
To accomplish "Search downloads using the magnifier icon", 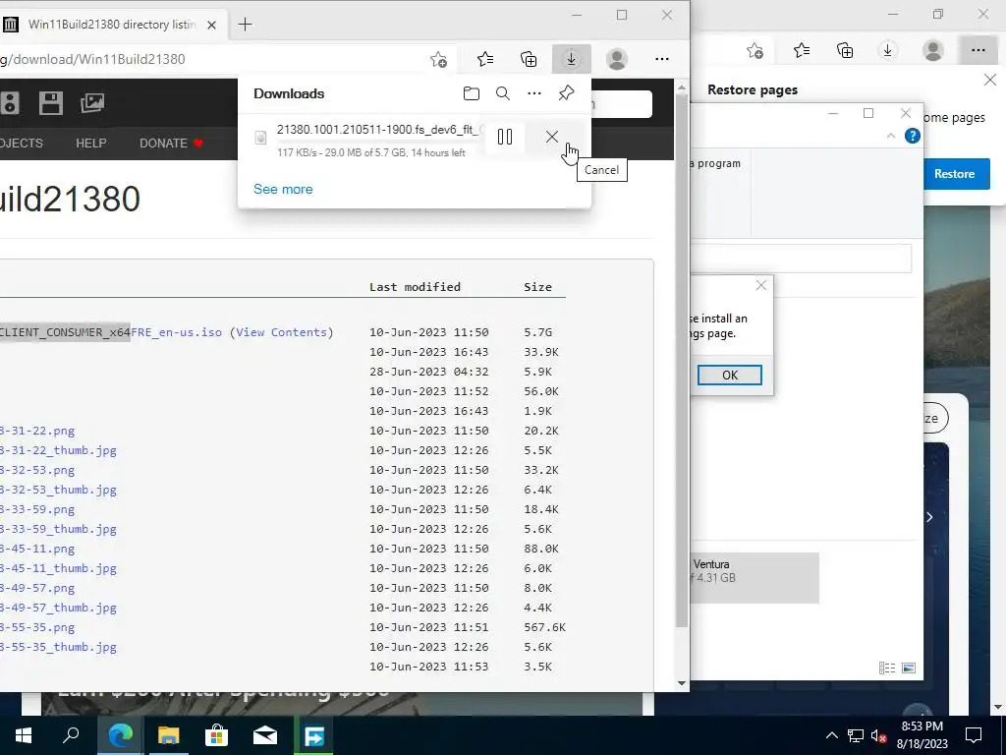I will coord(503,93).
